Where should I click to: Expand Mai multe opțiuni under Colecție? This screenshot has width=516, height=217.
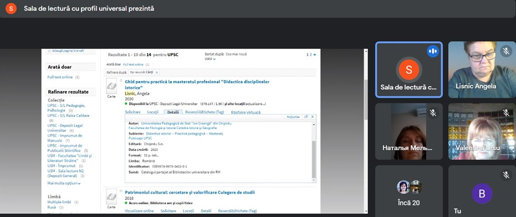click(64, 183)
